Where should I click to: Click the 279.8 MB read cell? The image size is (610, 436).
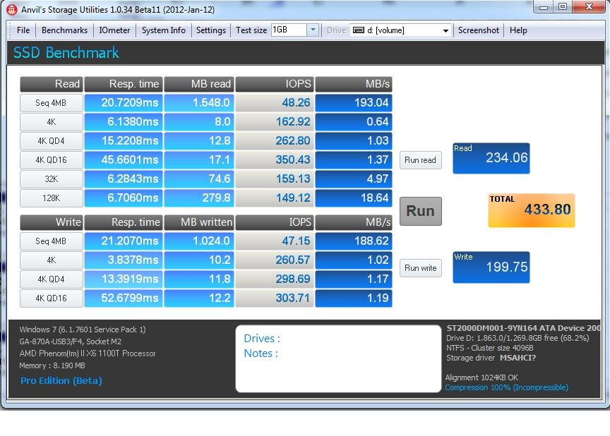tap(199, 198)
